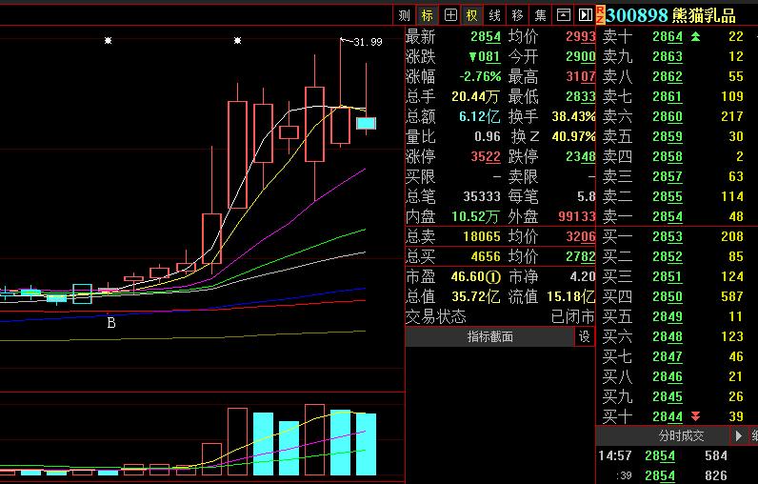Click the 测 toolbar button
Screen dimensions: 758x484
click(x=405, y=15)
